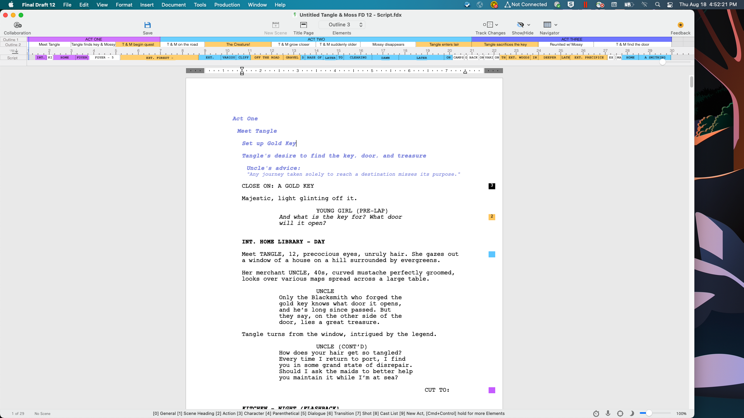744x418 pixels.
Task: Toggle Show/Hide invisibles eye icon
Action: [x=520, y=25]
